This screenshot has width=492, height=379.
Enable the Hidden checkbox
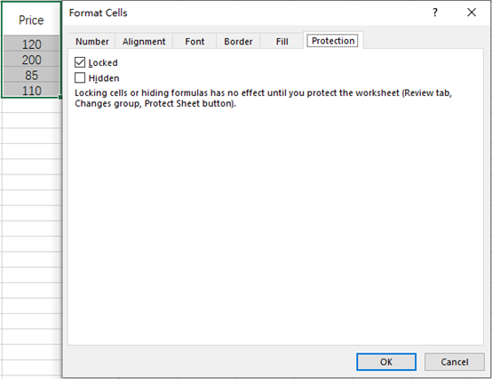pyautogui.click(x=80, y=77)
